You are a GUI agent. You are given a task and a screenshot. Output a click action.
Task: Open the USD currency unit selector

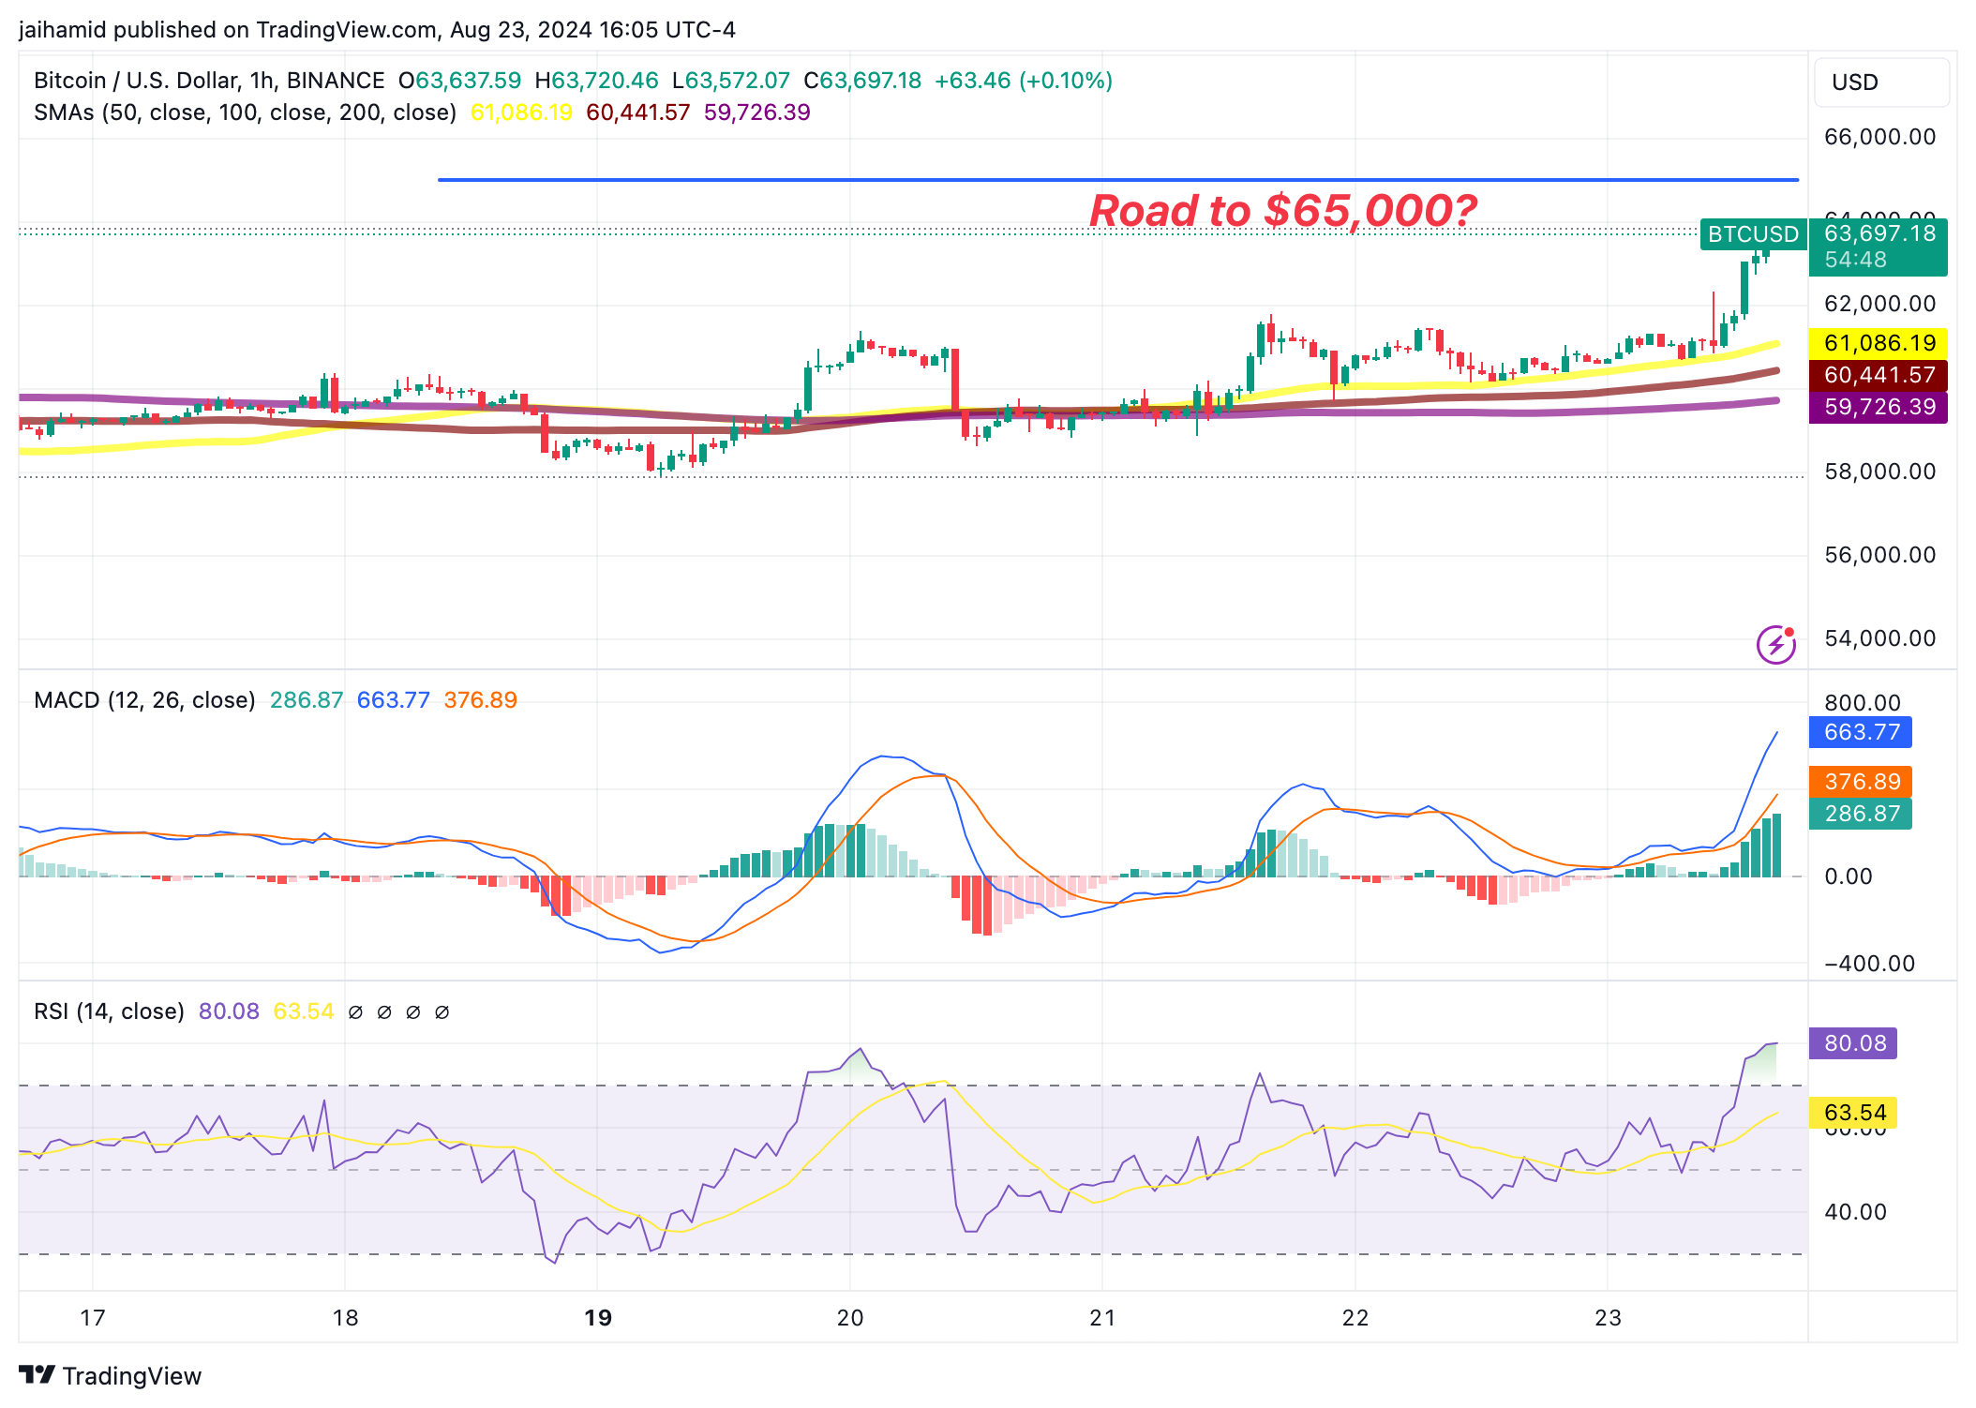click(1880, 82)
